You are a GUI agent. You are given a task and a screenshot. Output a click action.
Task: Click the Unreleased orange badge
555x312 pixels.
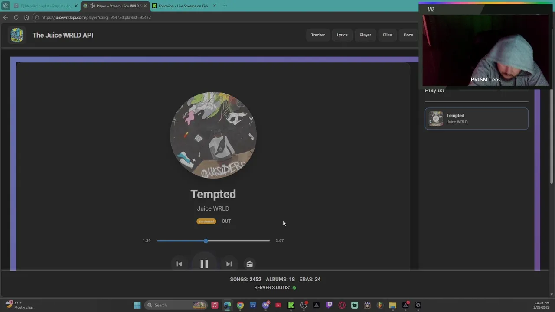(206, 221)
